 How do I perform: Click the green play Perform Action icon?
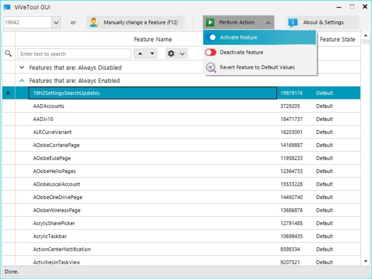coord(210,23)
